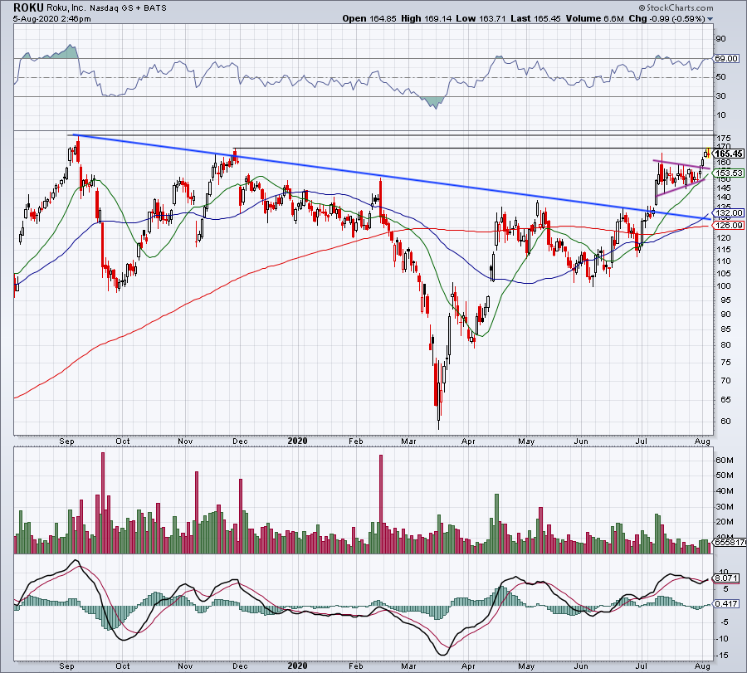Click the 115 price axis label
747x673 pixels.
(x=724, y=250)
